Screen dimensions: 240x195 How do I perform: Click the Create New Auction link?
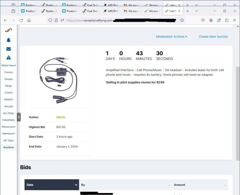[213, 36]
